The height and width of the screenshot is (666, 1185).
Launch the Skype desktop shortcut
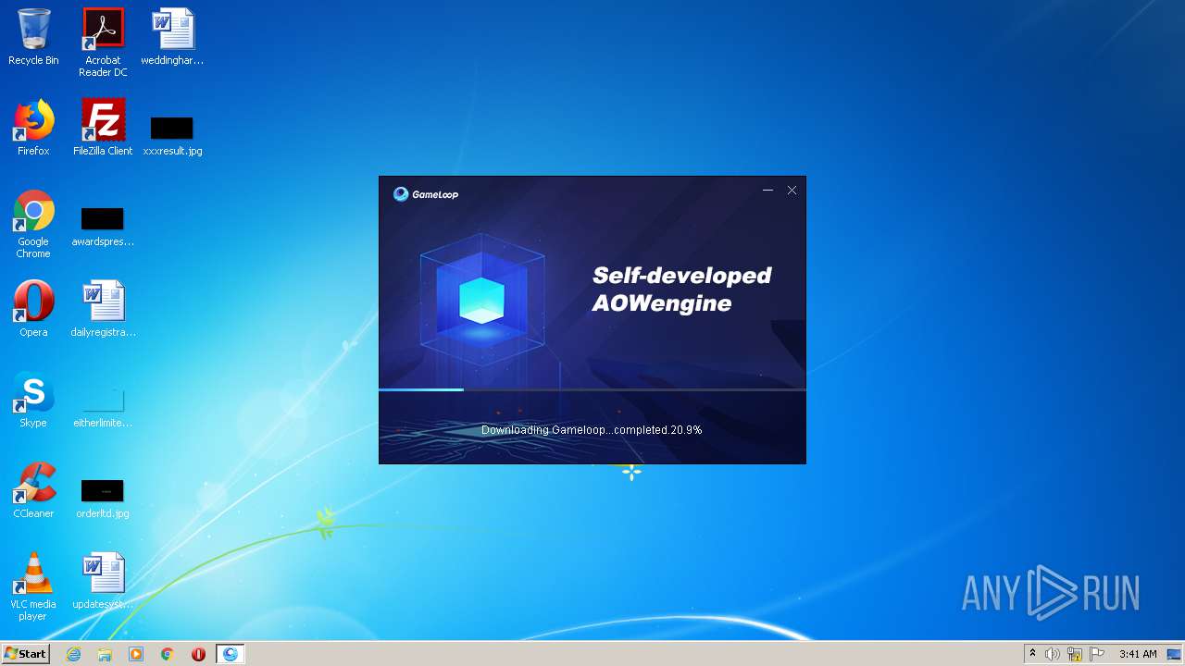[x=33, y=400]
